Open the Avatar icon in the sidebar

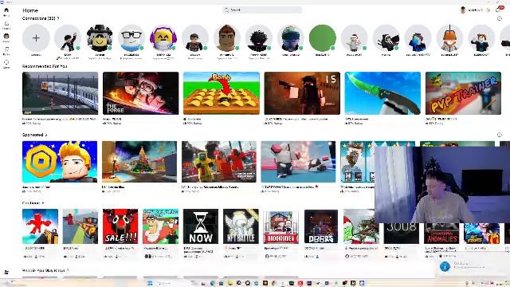coord(6,37)
